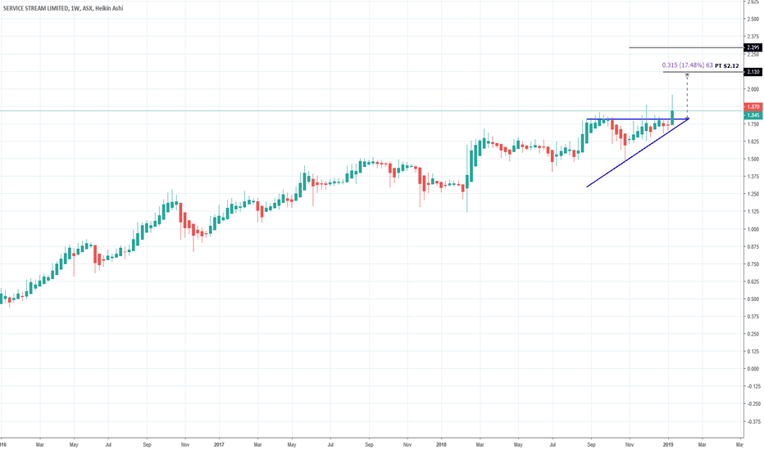The width and height of the screenshot is (764, 450).
Task: Click the Mar label right after 2018
Action: 480,444
